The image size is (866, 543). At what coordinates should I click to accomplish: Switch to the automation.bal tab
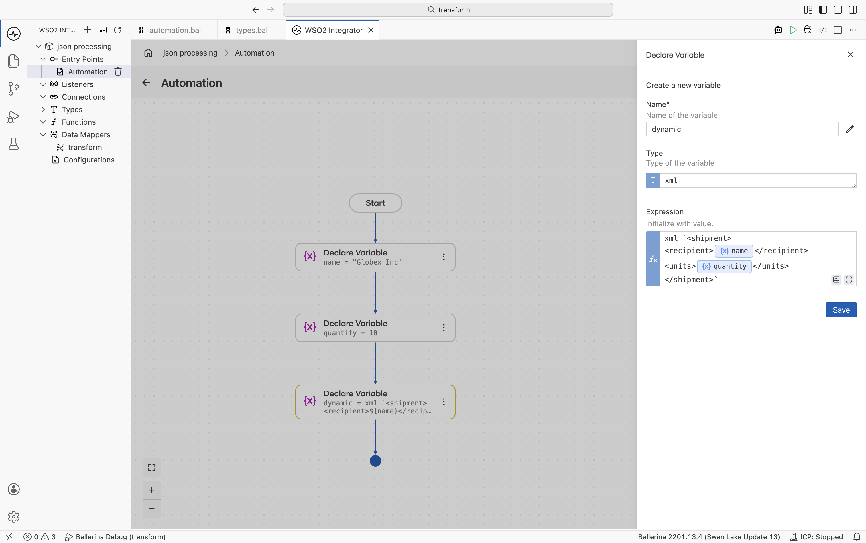174,30
